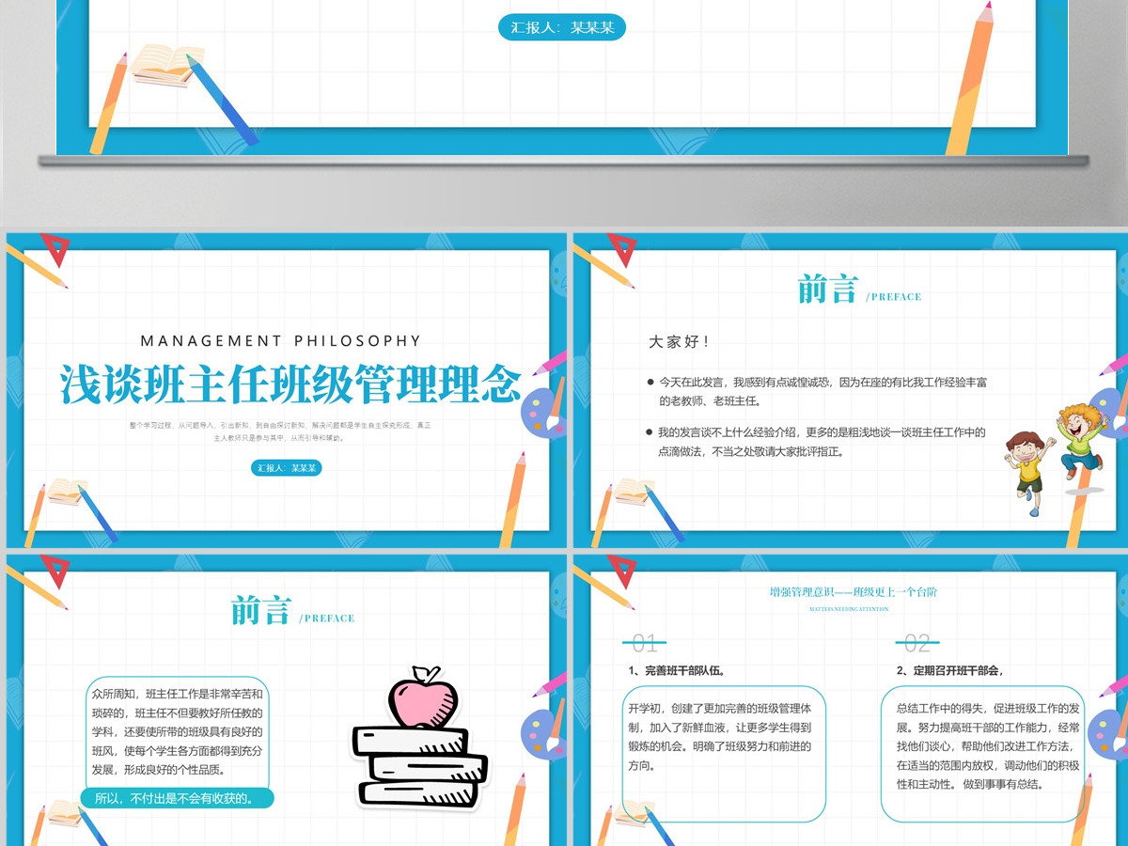
Task: Click the small gray description paragraph on title slide
Action: click(x=281, y=431)
